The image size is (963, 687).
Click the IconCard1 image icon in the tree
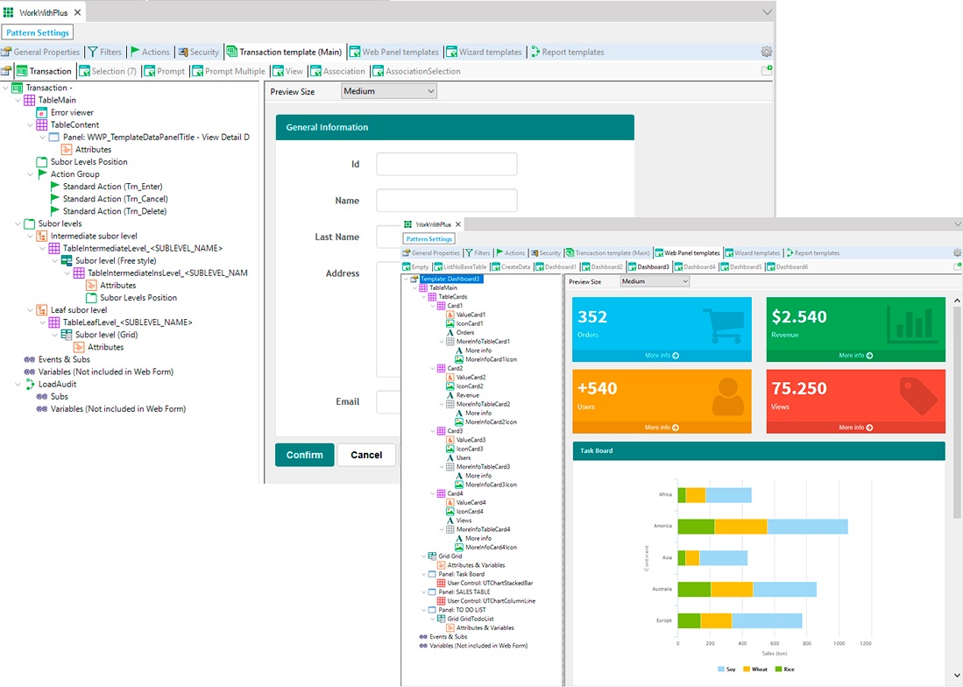point(450,323)
